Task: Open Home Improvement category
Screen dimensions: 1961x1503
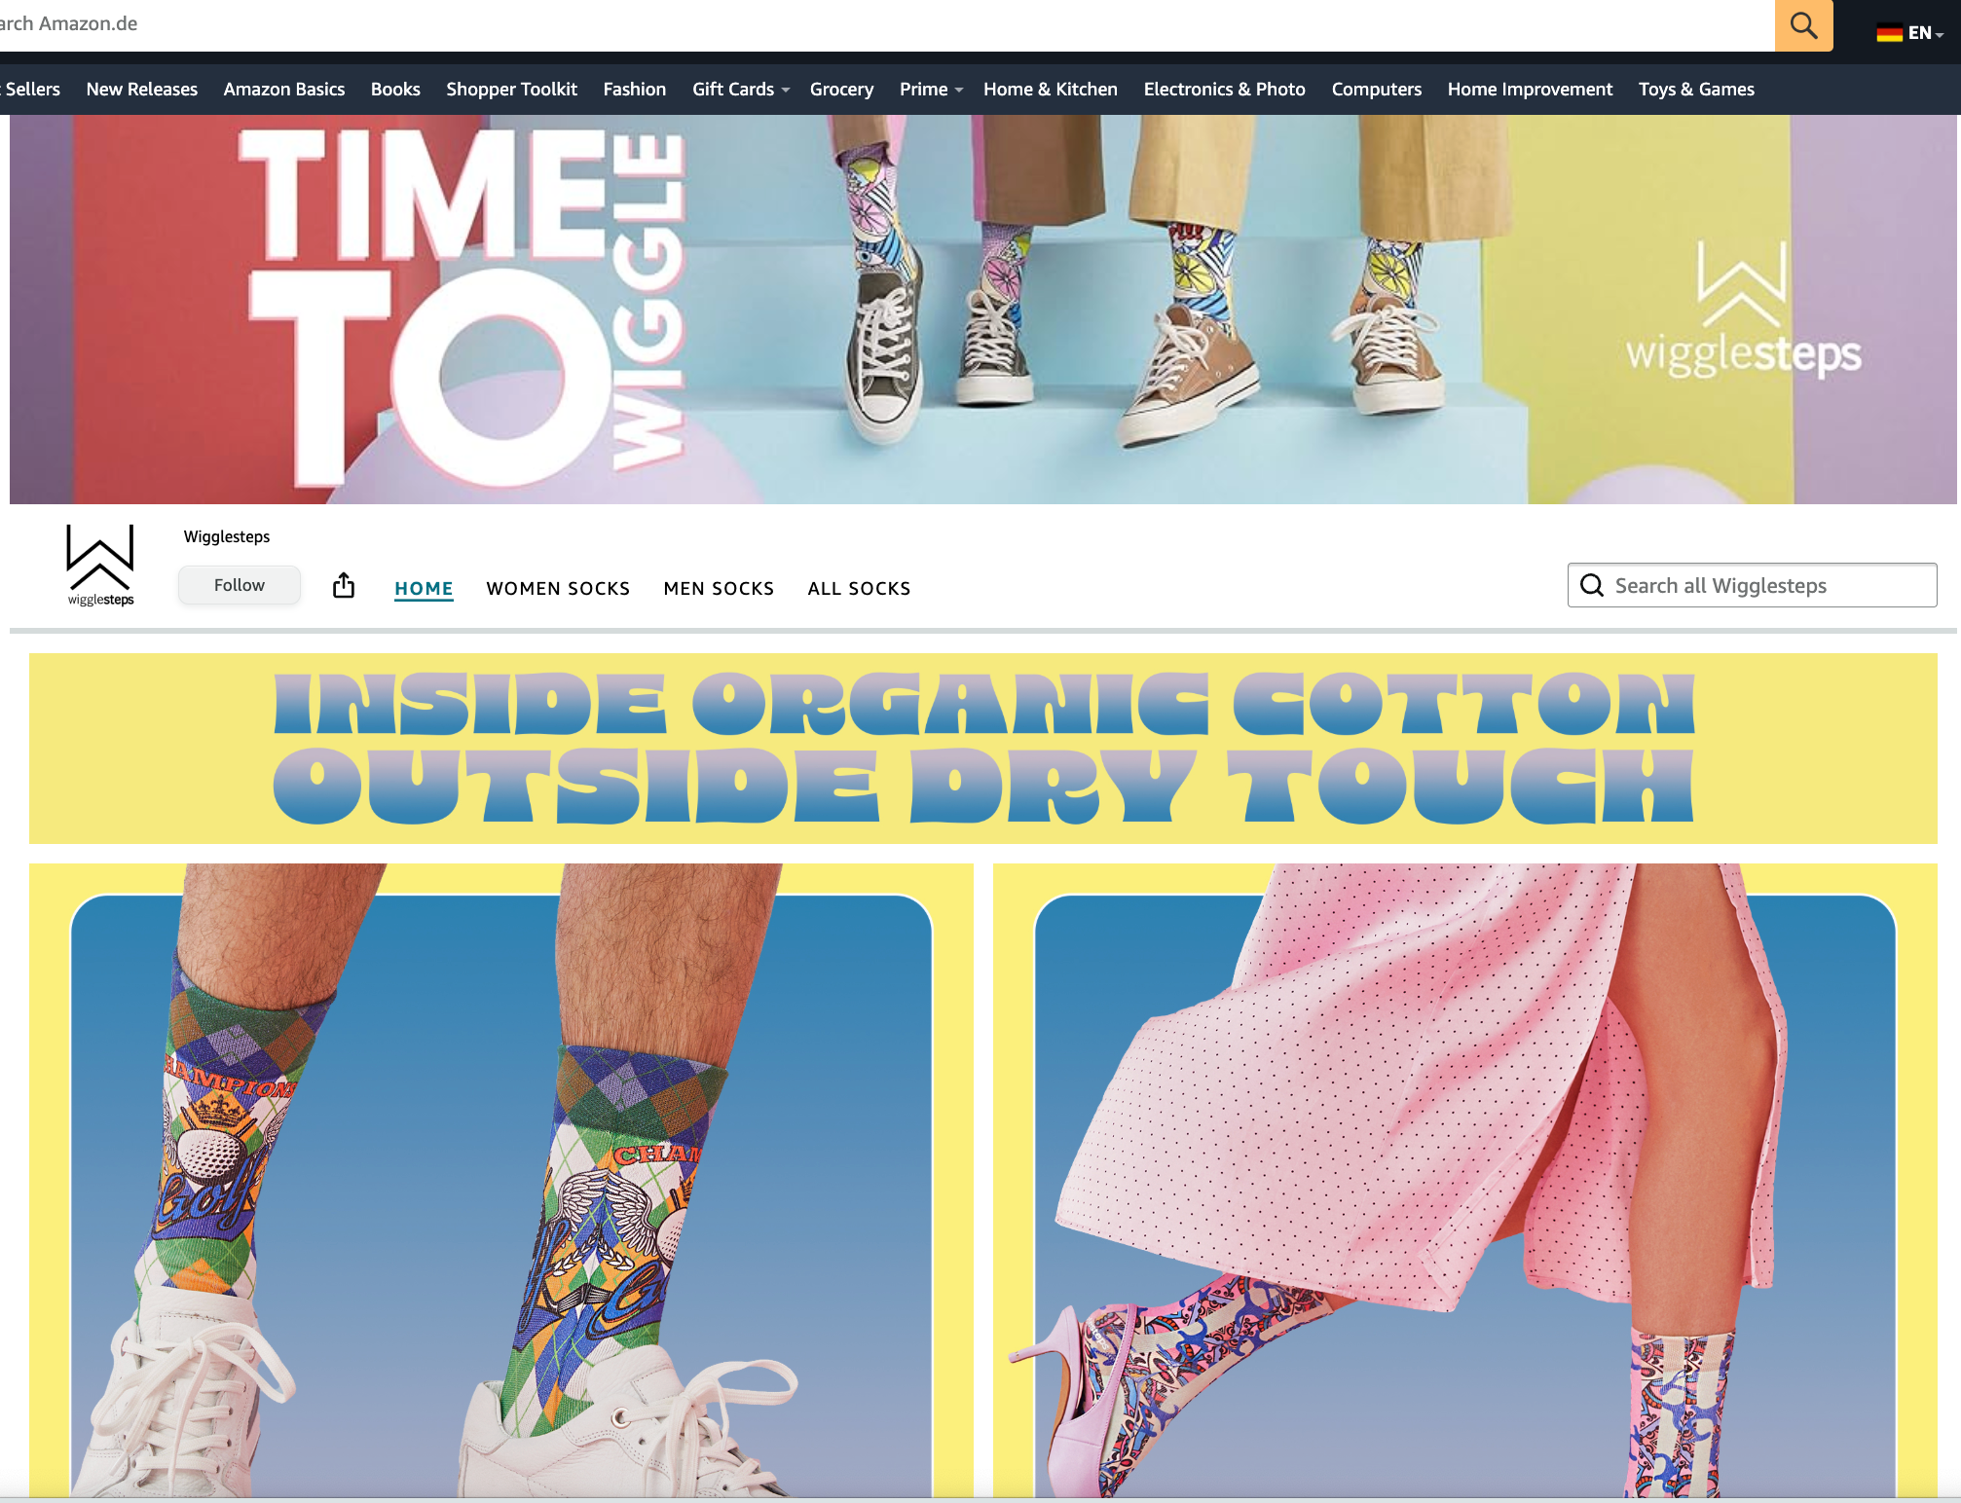Action: [x=1531, y=90]
